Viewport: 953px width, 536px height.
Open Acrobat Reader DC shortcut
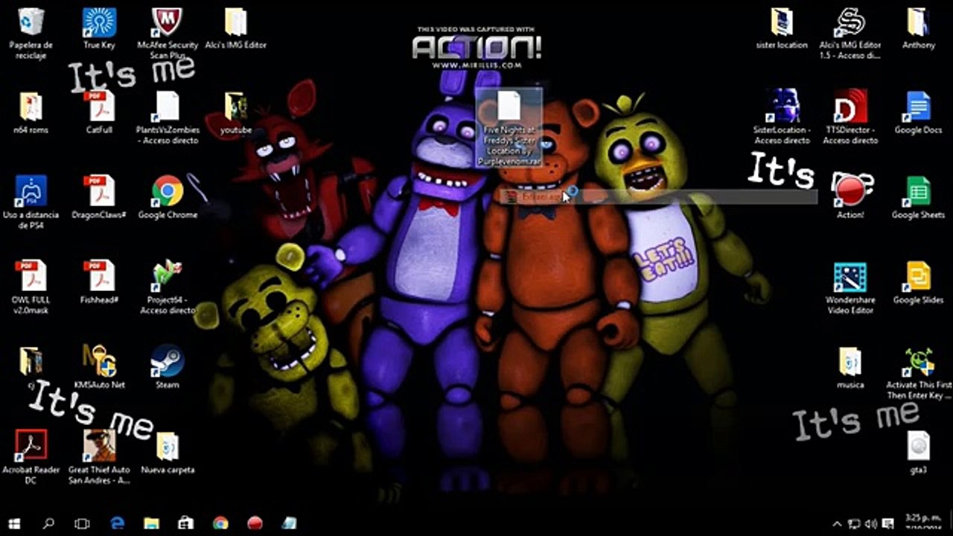click(31, 457)
